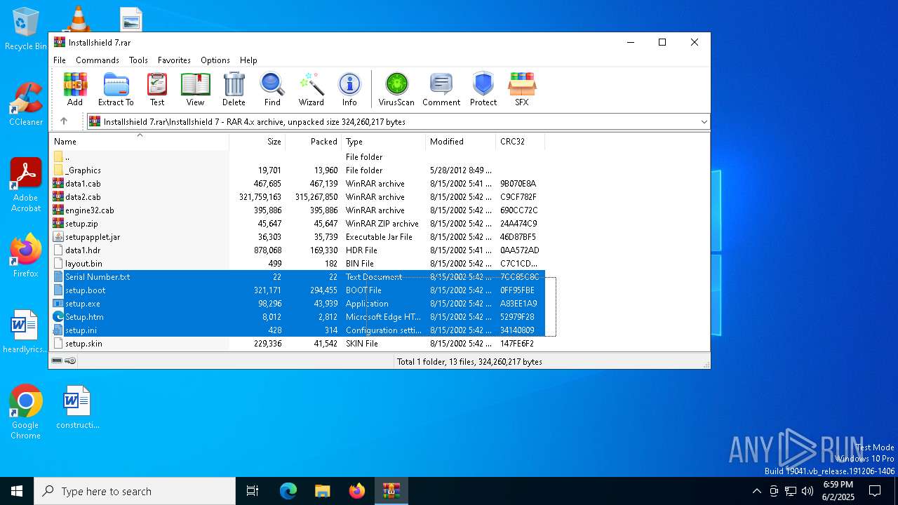
Task: Click the taskbar search box
Action: point(135,491)
